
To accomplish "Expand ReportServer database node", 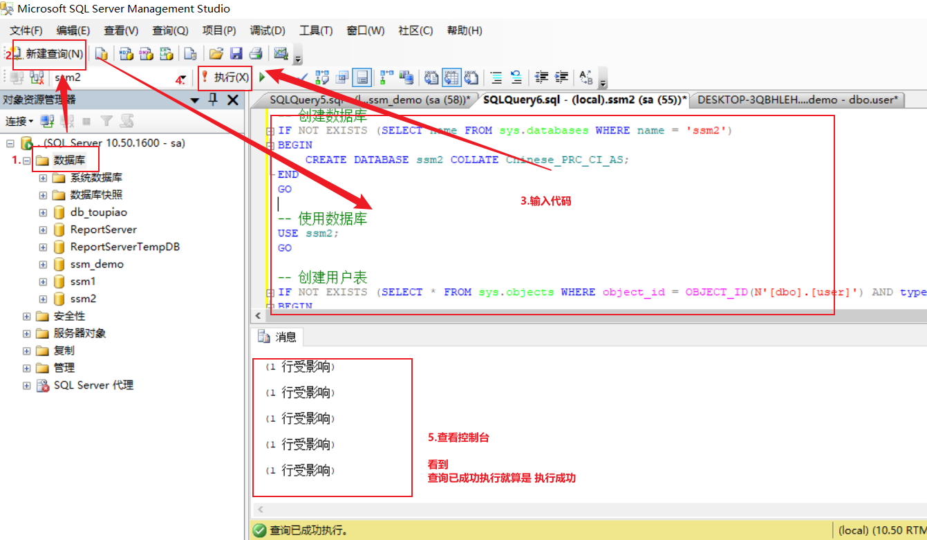I will (43, 230).
